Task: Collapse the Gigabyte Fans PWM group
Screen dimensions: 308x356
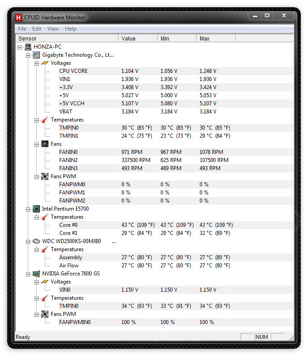Action: coord(36,177)
